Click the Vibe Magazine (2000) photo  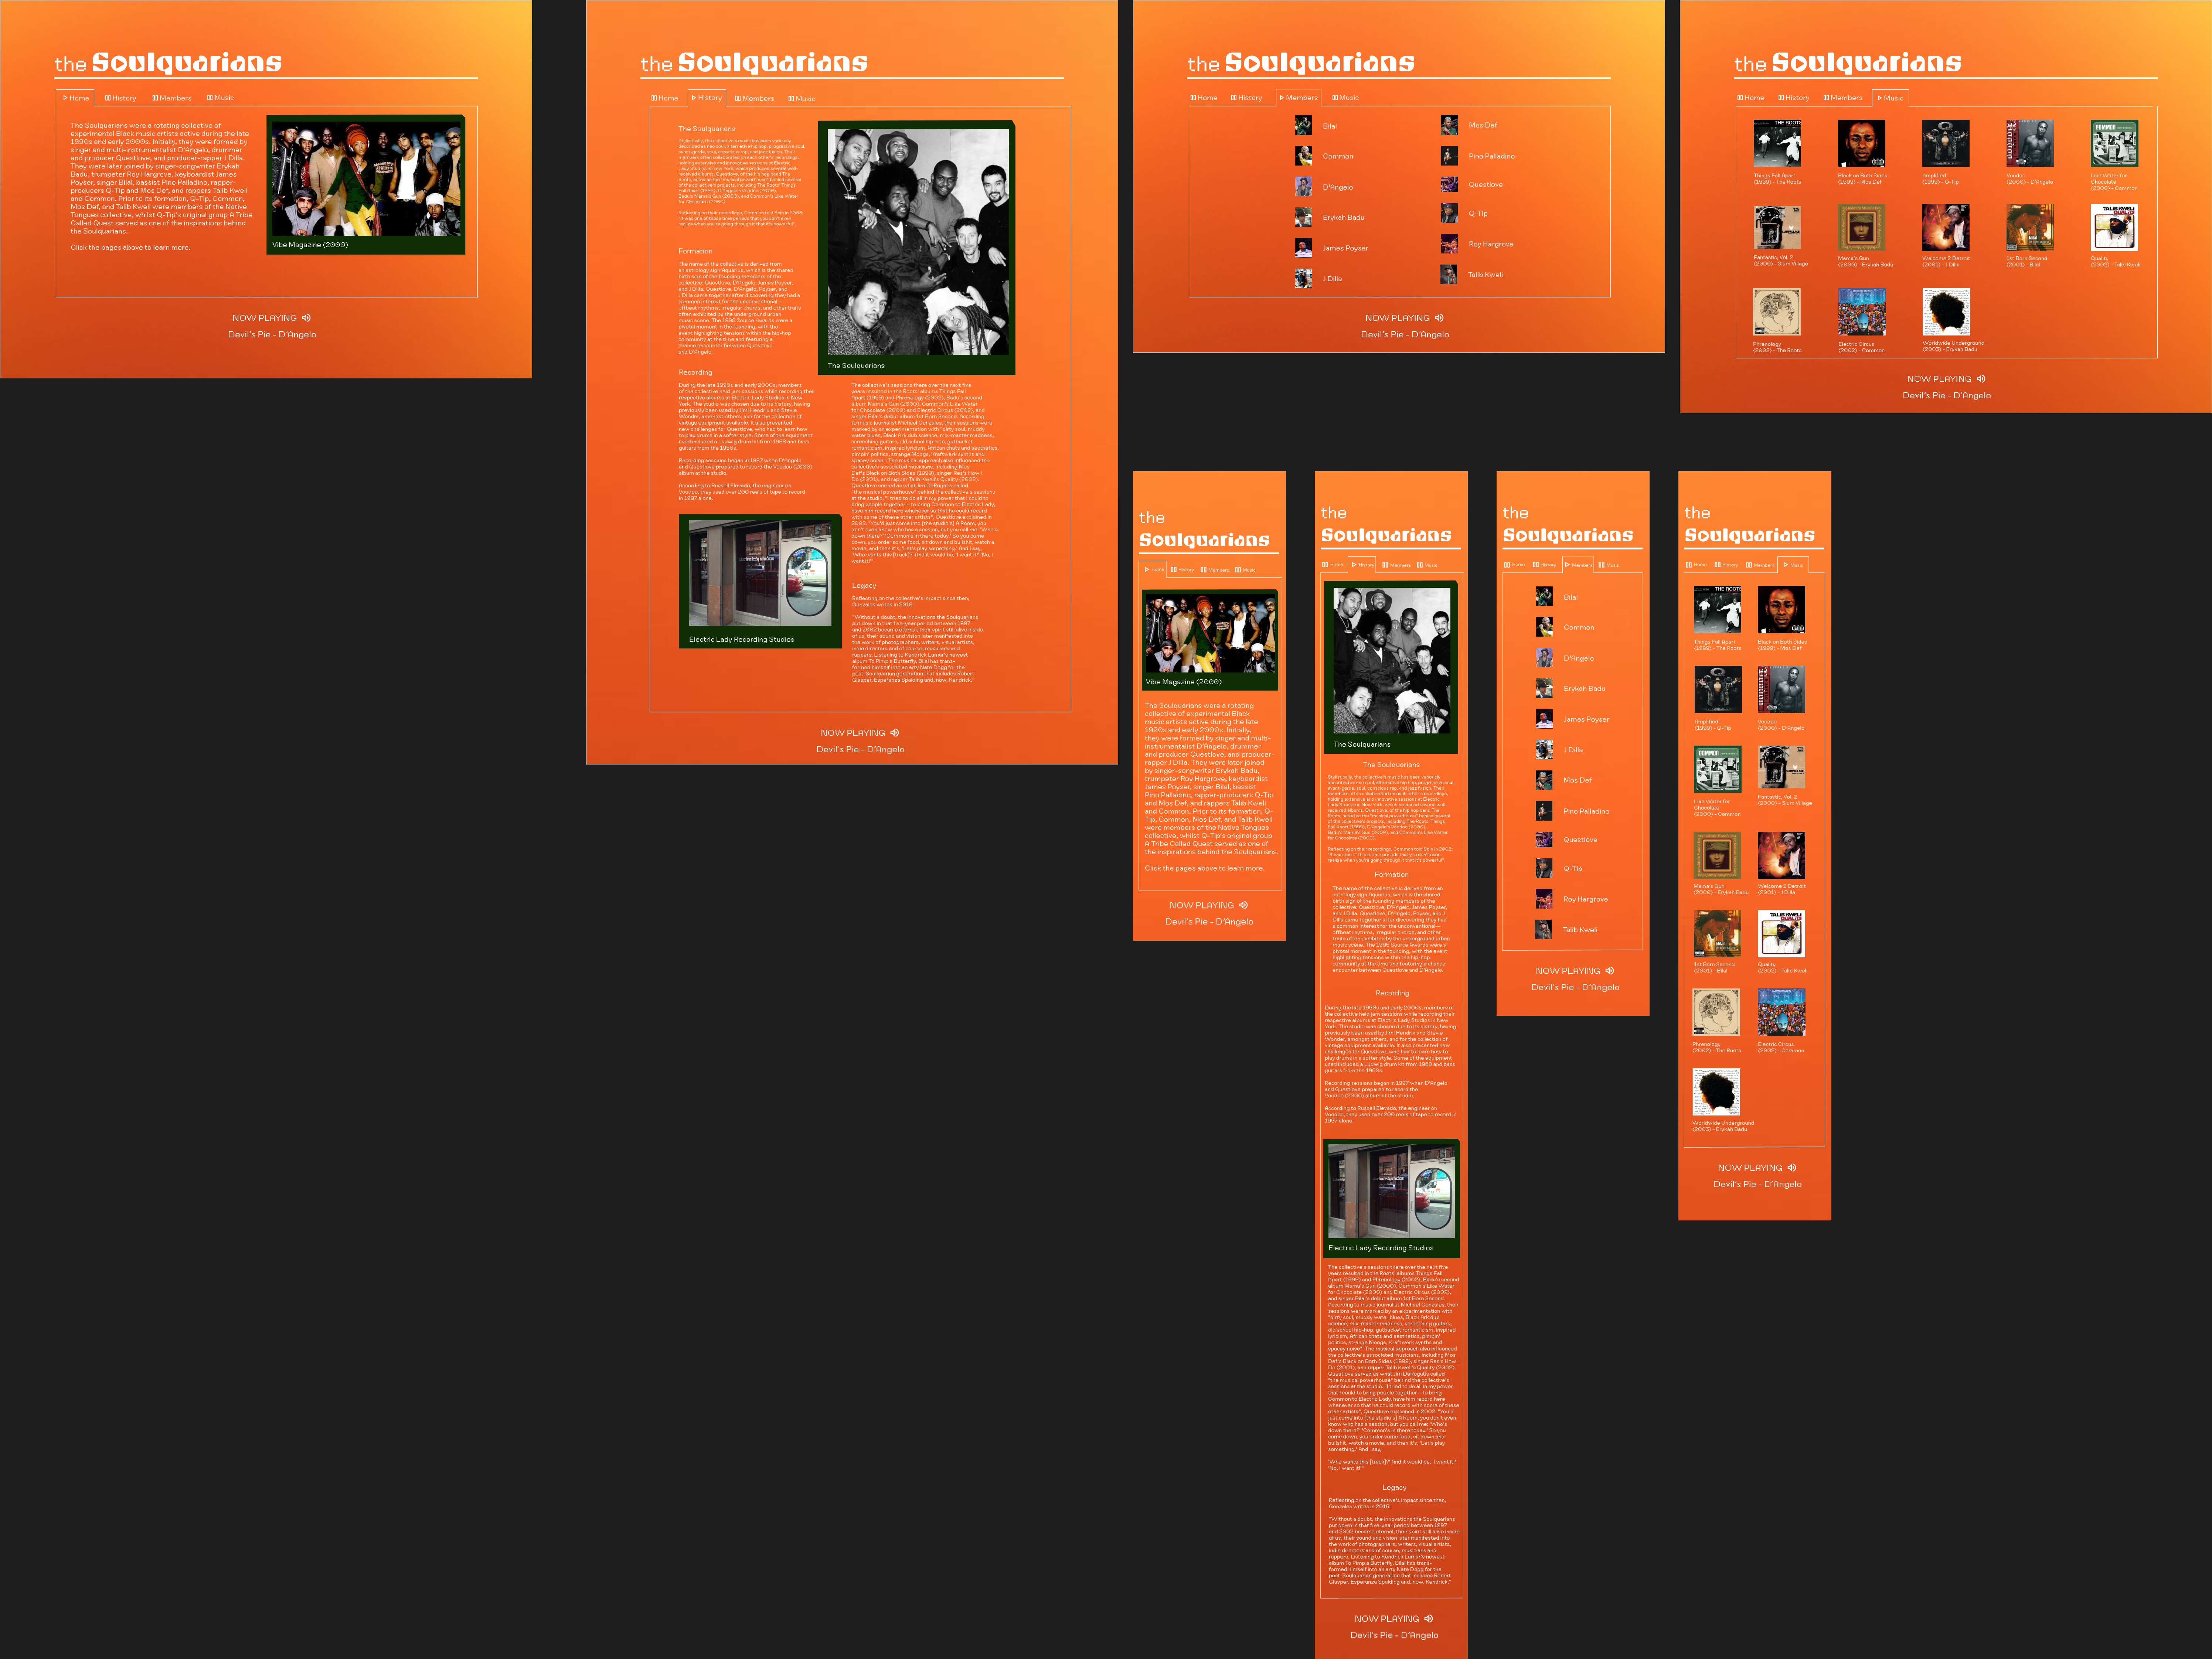click(x=368, y=180)
